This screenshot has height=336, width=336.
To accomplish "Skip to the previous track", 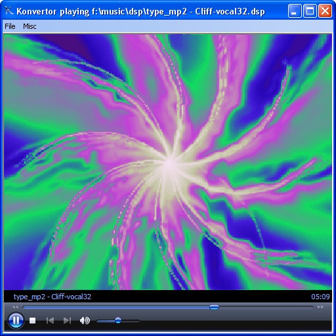I will pos(50,321).
